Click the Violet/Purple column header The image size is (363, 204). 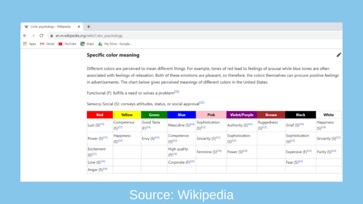click(240, 115)
